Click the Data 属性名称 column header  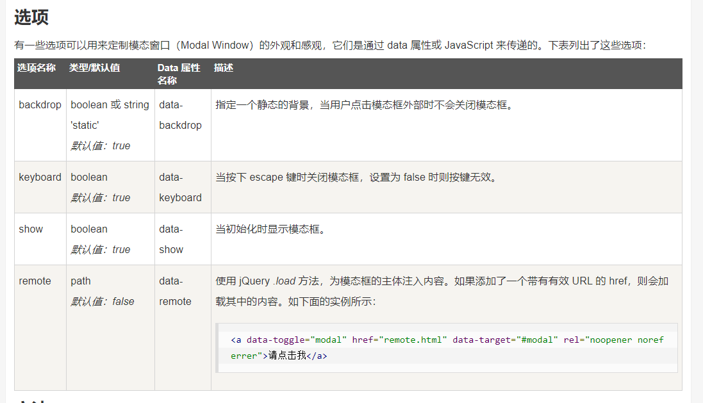(179, 74)
